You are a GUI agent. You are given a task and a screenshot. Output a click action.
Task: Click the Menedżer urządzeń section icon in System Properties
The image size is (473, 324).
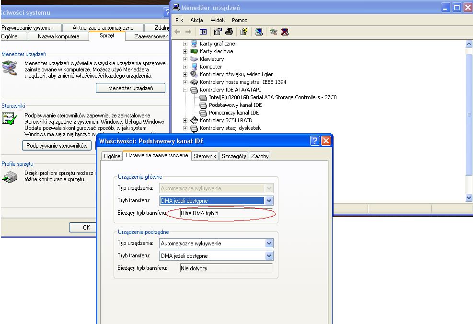tap(10, 68)
